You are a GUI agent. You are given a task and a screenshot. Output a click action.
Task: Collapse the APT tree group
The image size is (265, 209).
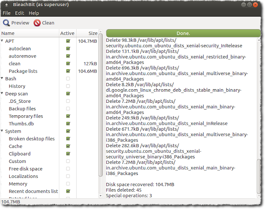click(x=2, y=41)
